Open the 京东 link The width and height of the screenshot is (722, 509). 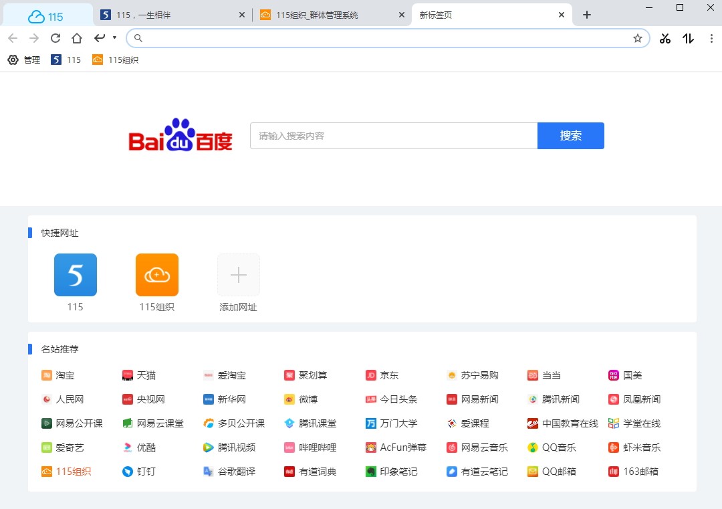pos(382,375)
